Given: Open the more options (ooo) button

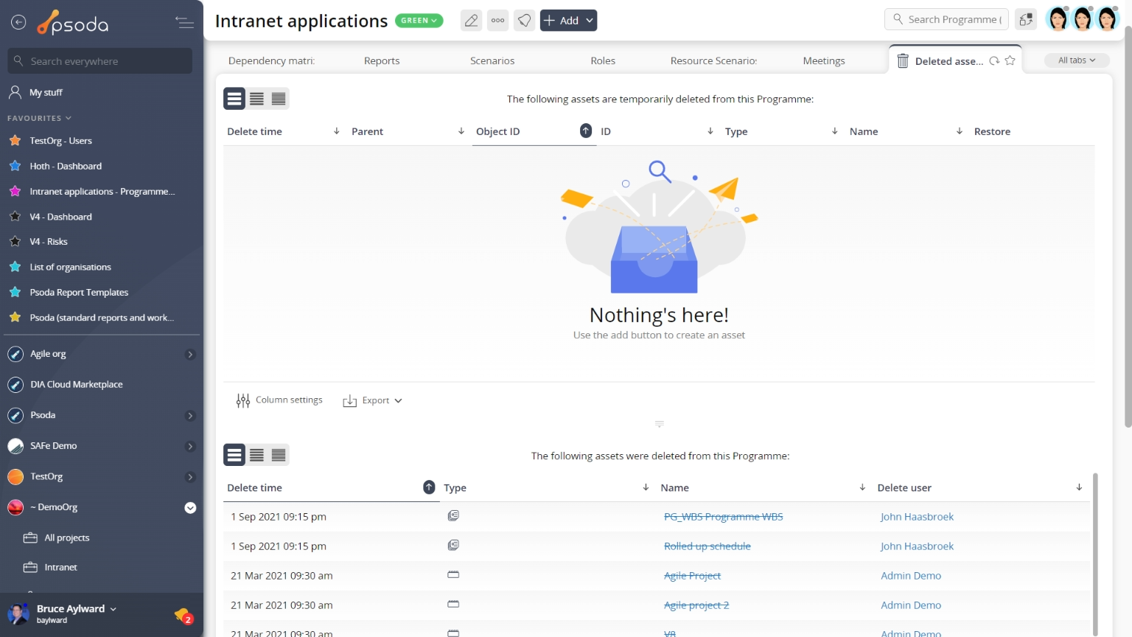Looking at the screenshot, I should (x=498, y=21).
